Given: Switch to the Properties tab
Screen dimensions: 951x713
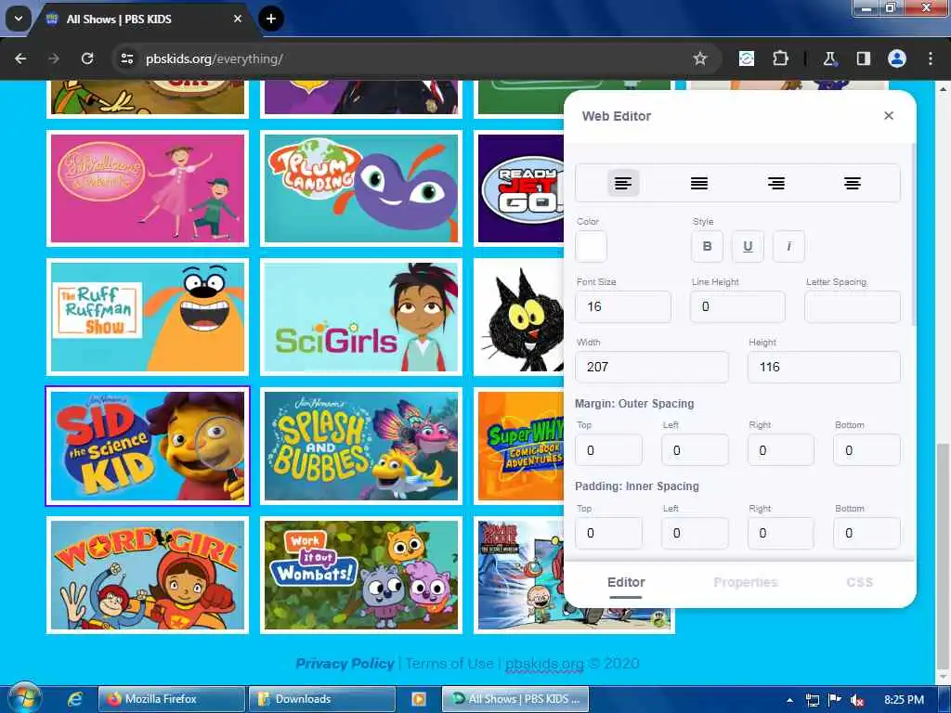Looking at the screenshot, I should pyautogui.click(x=746, y=583).
